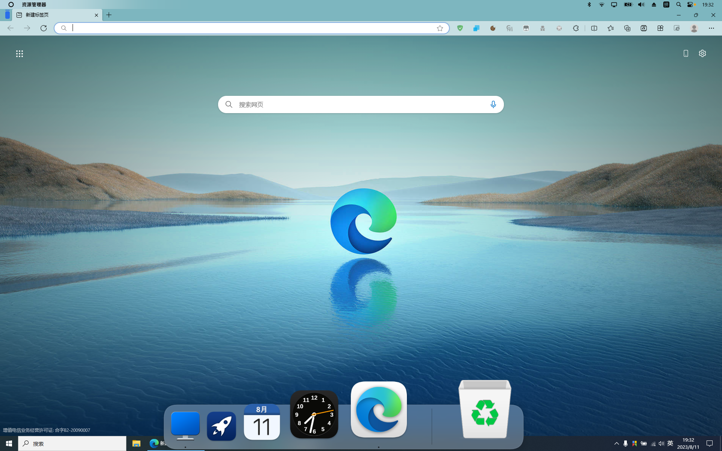Click the magnifier in the web search box

point(229,104)
